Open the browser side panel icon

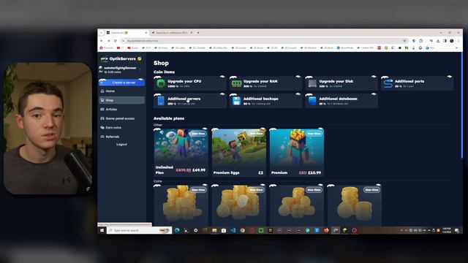pyautogui.click(x=445, y=41)
